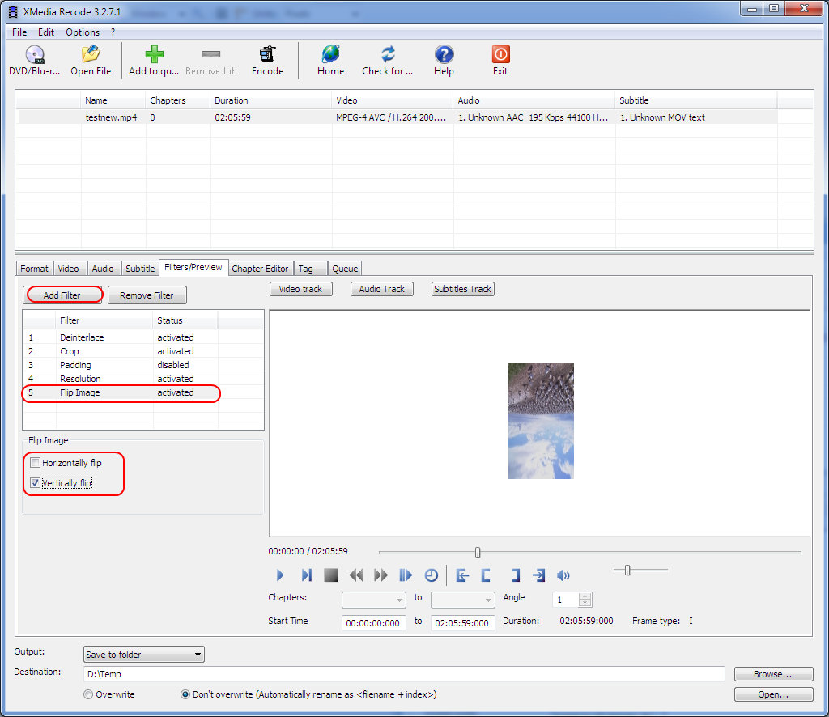Screen dimensions: 829x717
Task: Set end point right bracket icon
Action: [x=515, y=575]
